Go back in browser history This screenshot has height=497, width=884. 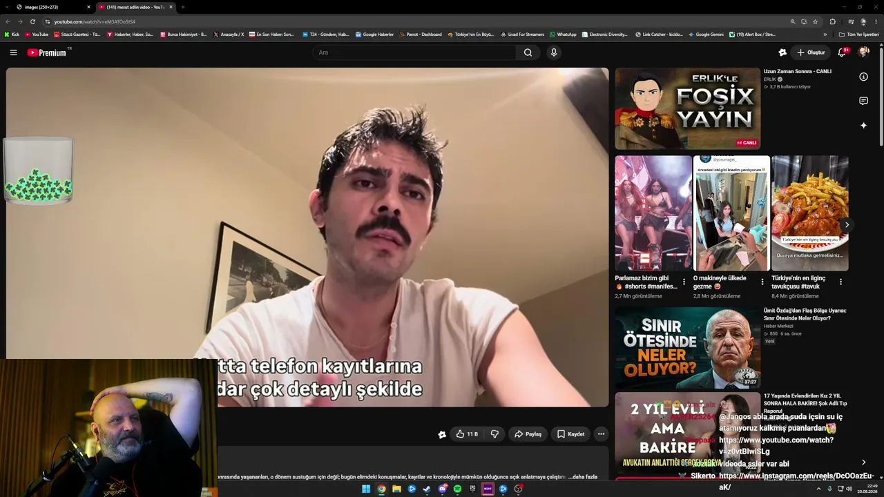tap(8, 21)
